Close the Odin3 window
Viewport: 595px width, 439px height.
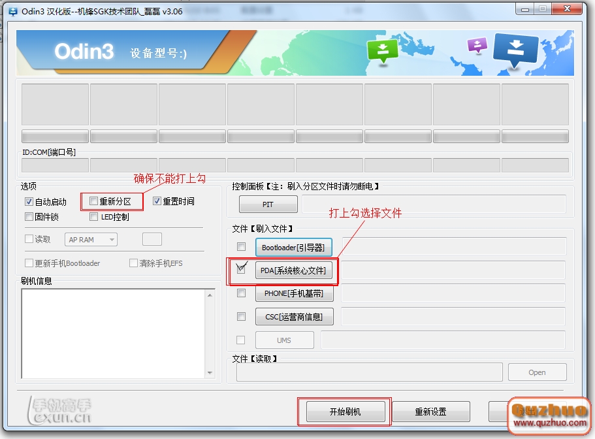click(x=566, y=8)
